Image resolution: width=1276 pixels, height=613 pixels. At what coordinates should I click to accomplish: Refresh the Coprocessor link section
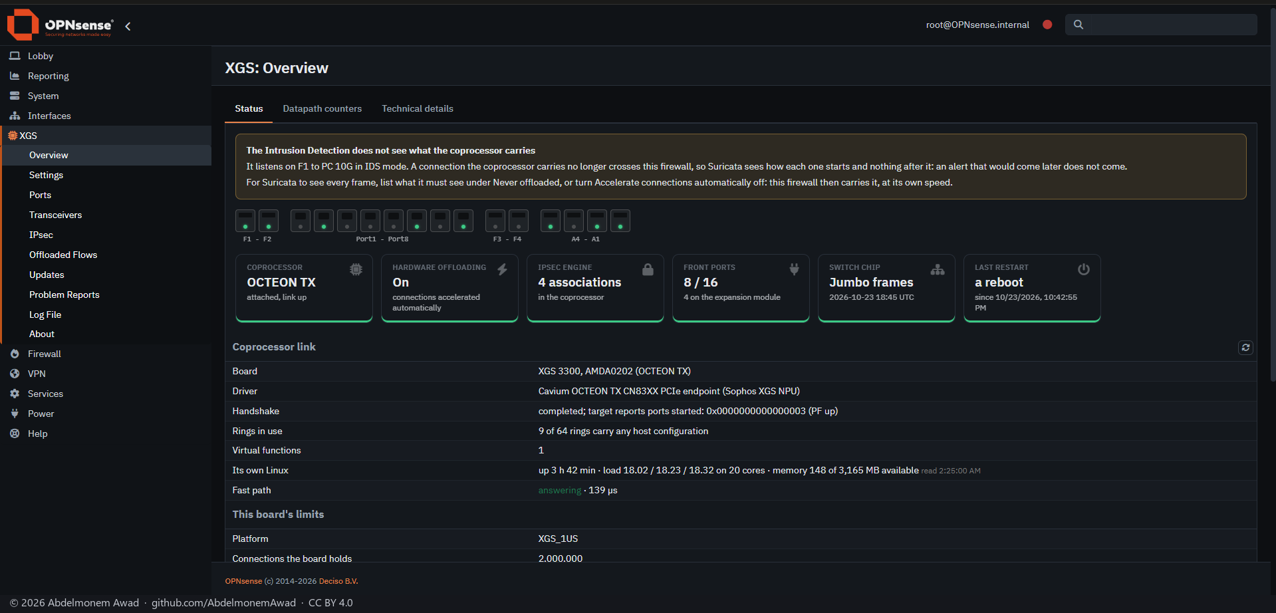click(x=1245, y=347)
